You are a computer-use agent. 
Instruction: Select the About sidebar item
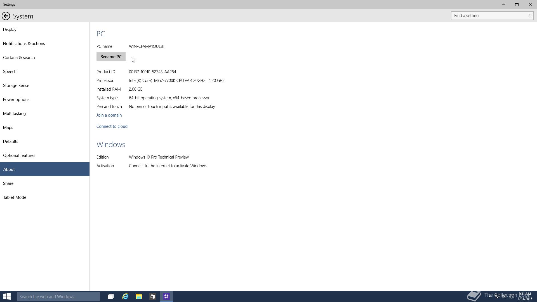(x=45, y=169)
